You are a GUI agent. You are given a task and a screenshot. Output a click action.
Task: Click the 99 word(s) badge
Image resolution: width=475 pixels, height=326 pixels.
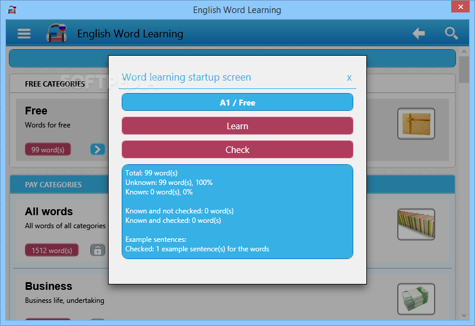(x=48, y=149)
